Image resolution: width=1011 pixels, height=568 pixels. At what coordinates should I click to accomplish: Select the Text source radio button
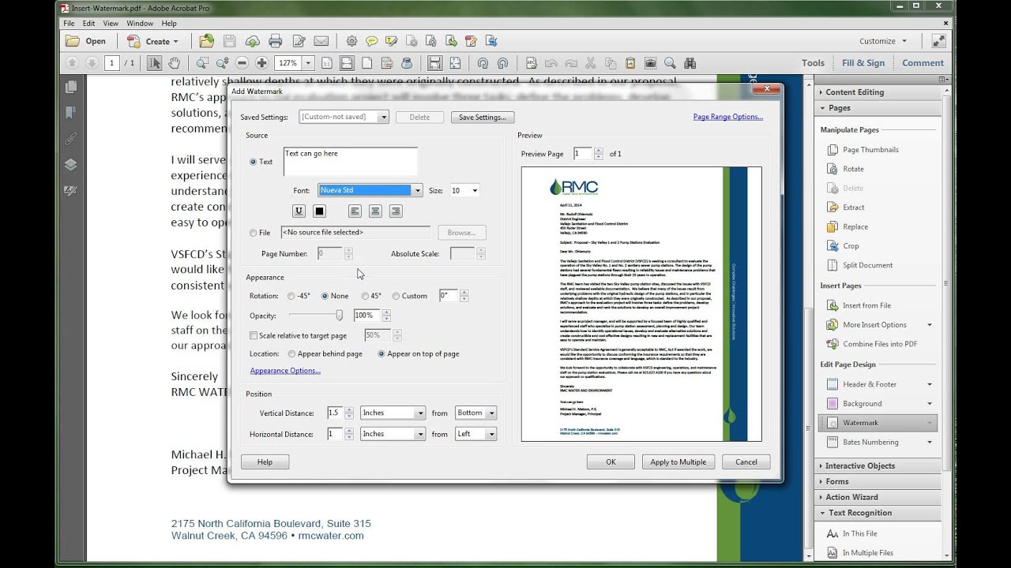[x=254, y=162]
